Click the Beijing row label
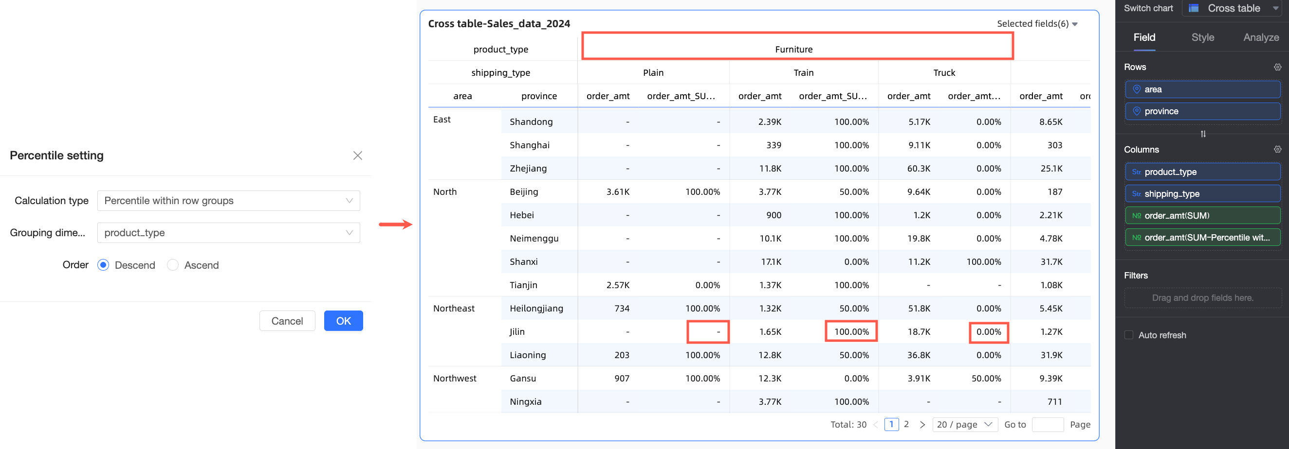 (x=524, y=192)
